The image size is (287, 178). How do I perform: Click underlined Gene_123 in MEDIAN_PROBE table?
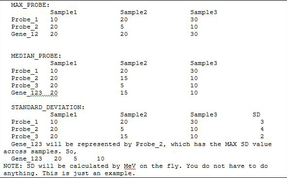[27, 93]
